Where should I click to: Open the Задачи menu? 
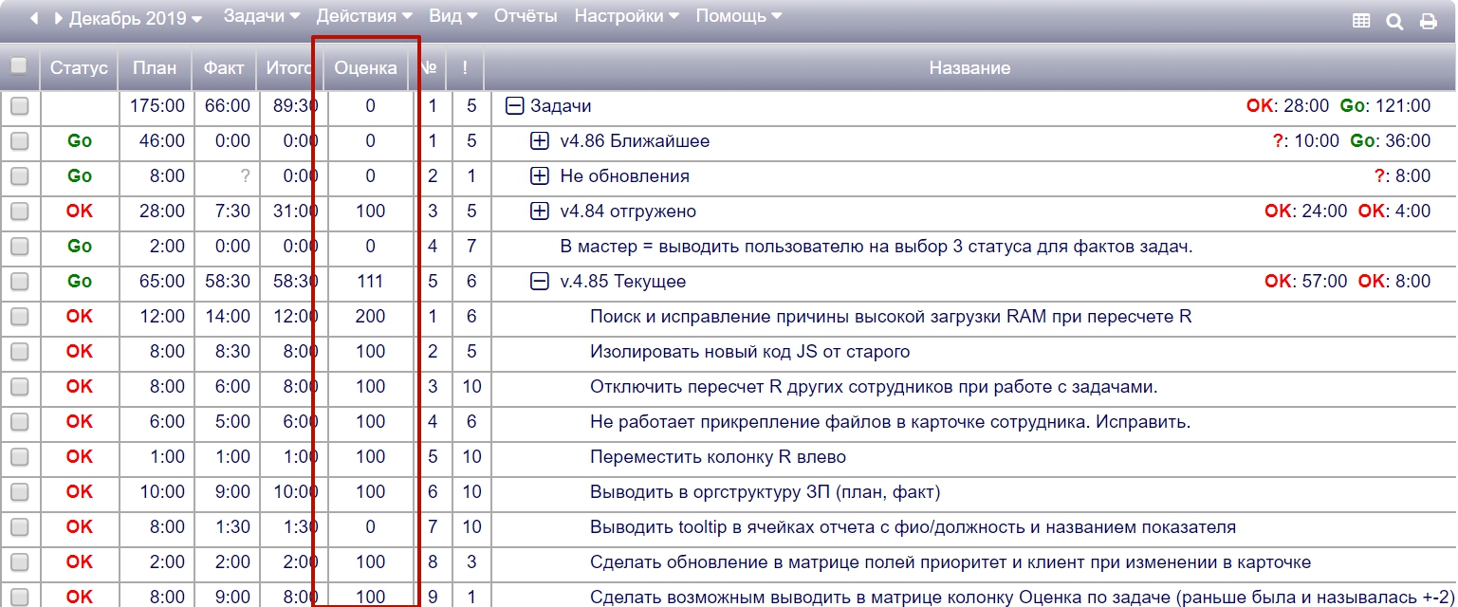point(261,16)
